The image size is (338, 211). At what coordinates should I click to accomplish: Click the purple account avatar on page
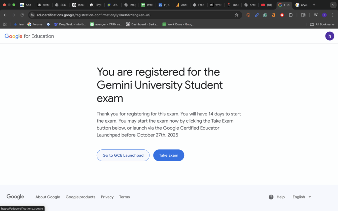(329, 36)
